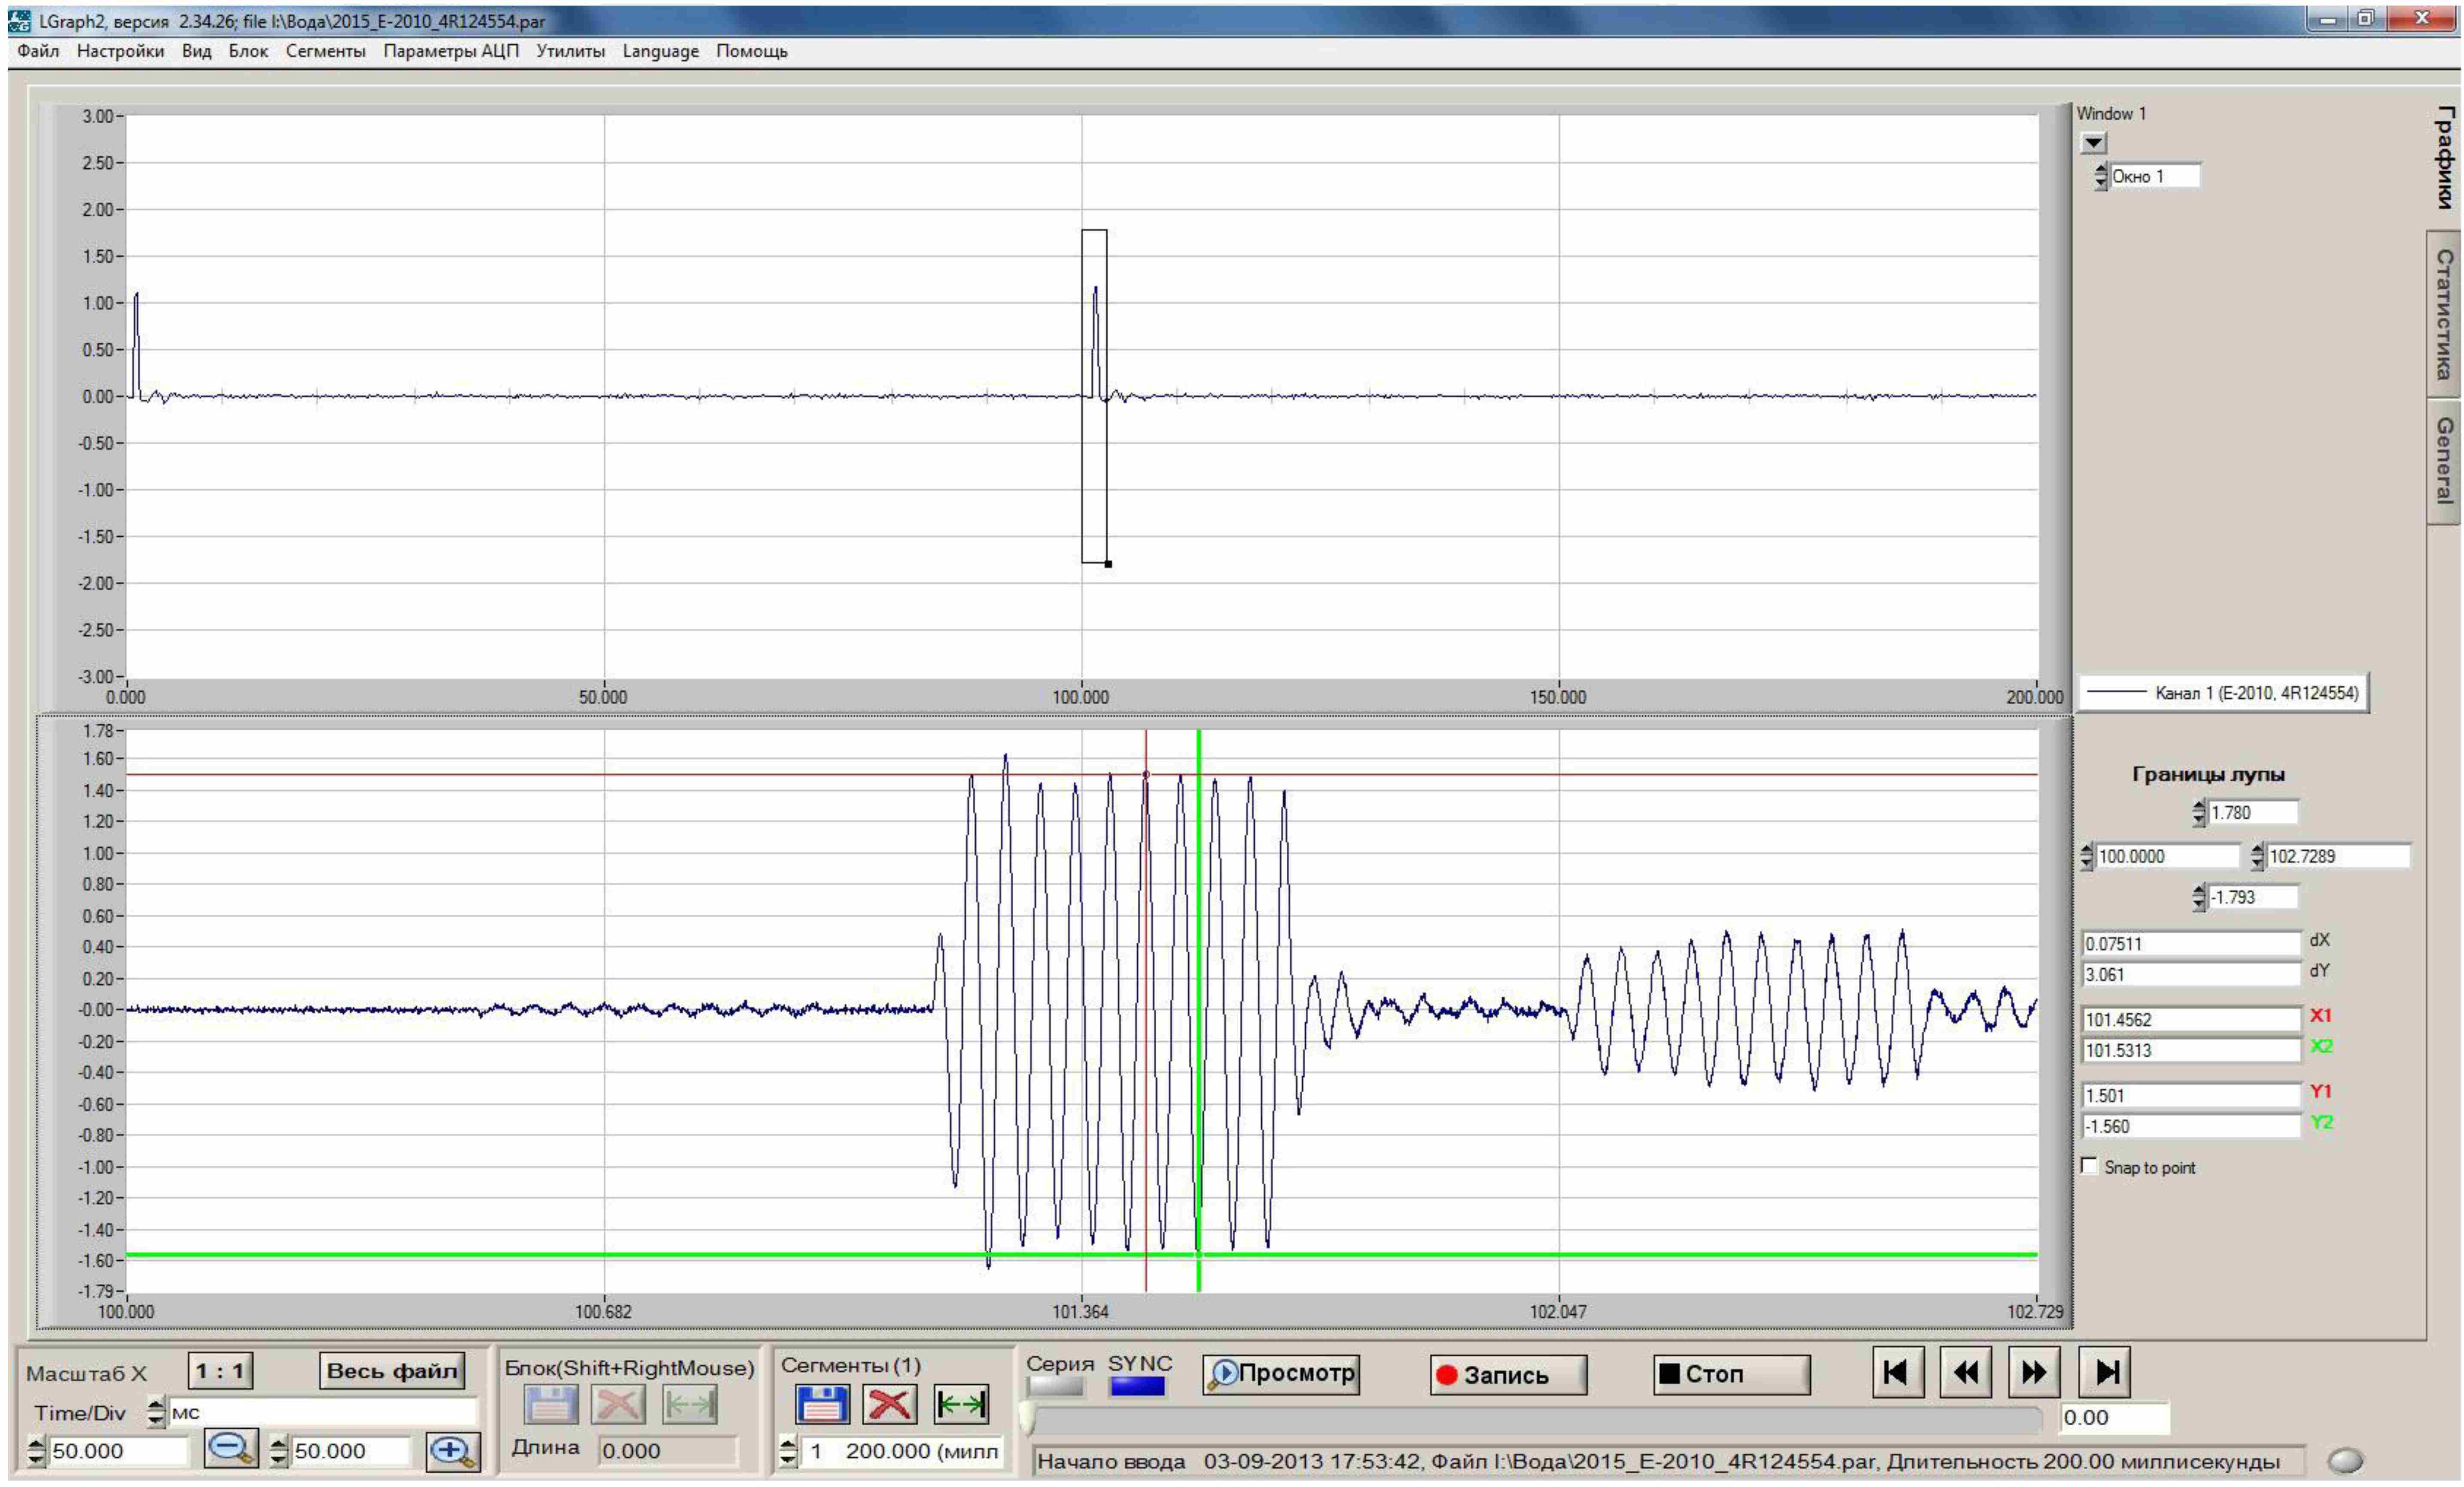
Task: Click the round status LED indicator
Action: (x=2345, y=1460)
